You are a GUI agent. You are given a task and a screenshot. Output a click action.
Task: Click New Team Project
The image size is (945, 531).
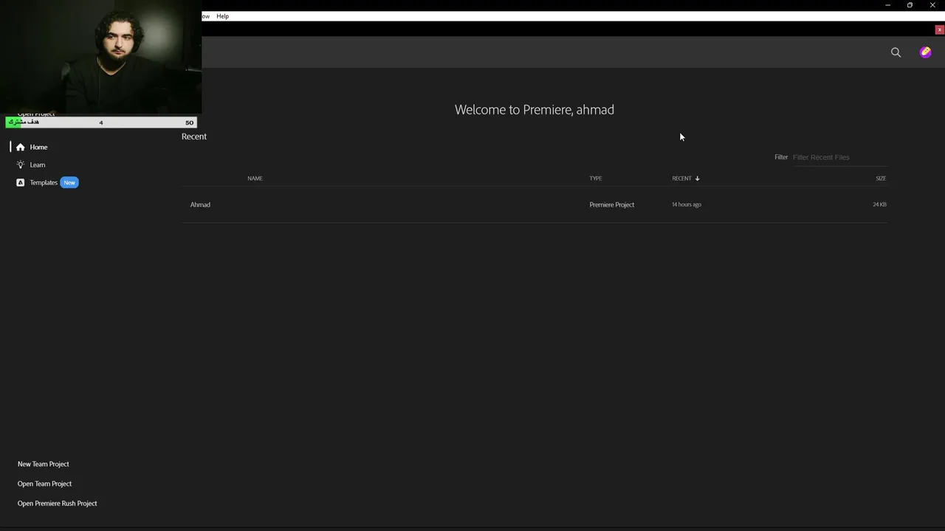[x=43, y=464]
